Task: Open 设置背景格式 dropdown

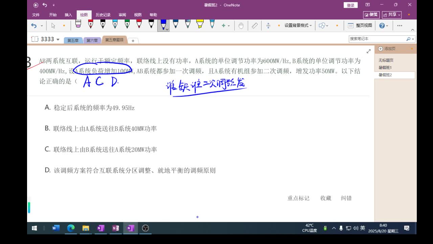Action: (x=298, y=25)
